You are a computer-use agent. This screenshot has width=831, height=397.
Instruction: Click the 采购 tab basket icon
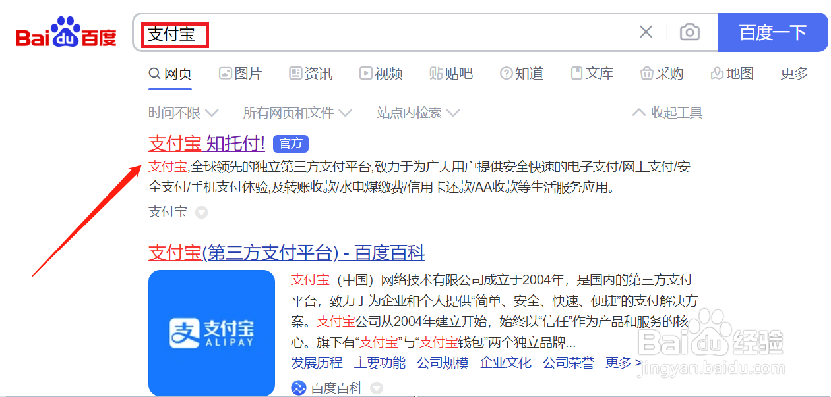pyautogui.click(x=647, y=74)
